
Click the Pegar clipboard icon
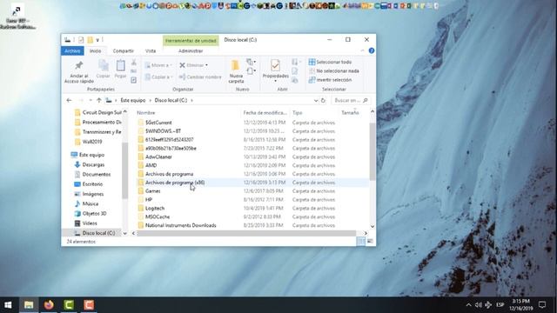tap(120, 66)
